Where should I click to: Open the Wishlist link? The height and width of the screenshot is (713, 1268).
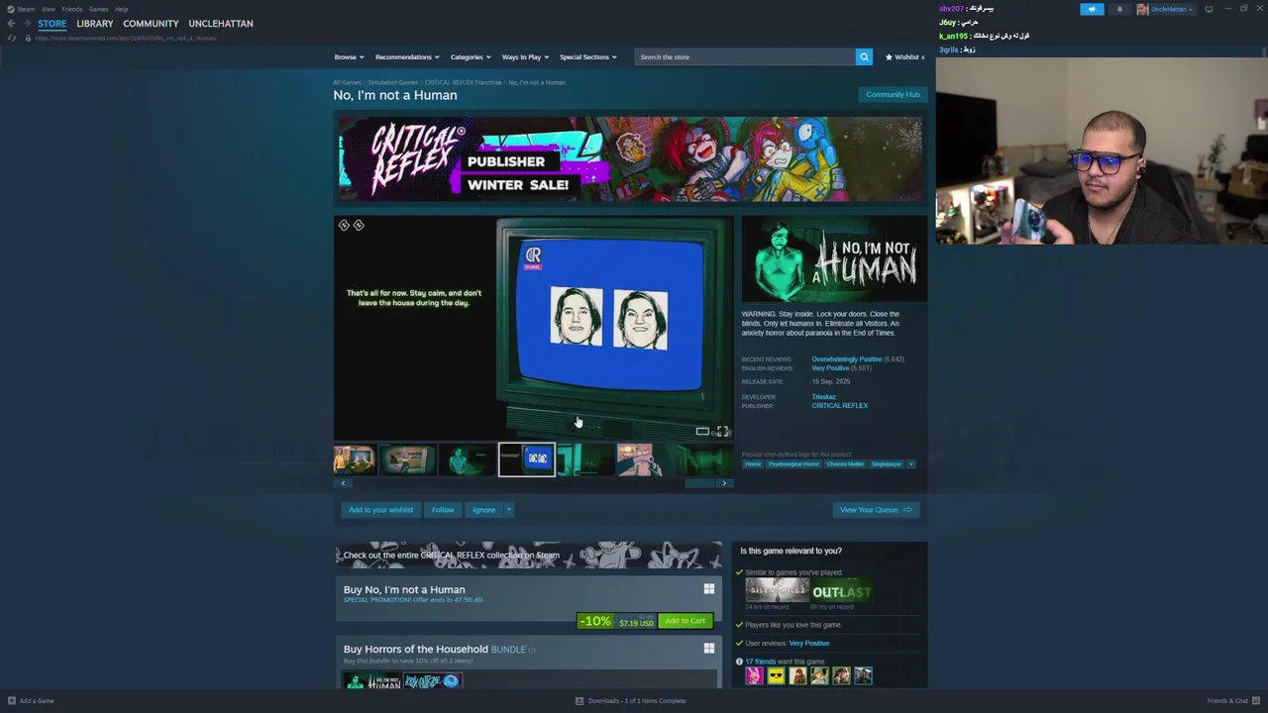point(904,56)
